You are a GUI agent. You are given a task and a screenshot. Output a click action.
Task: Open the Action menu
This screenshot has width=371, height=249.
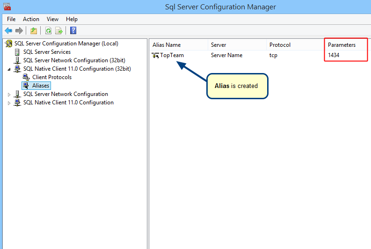tap(31, 19)
